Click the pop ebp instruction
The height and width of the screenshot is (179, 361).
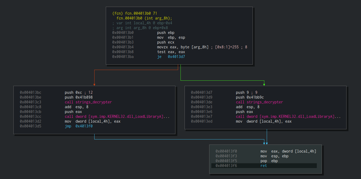(269, 161)
